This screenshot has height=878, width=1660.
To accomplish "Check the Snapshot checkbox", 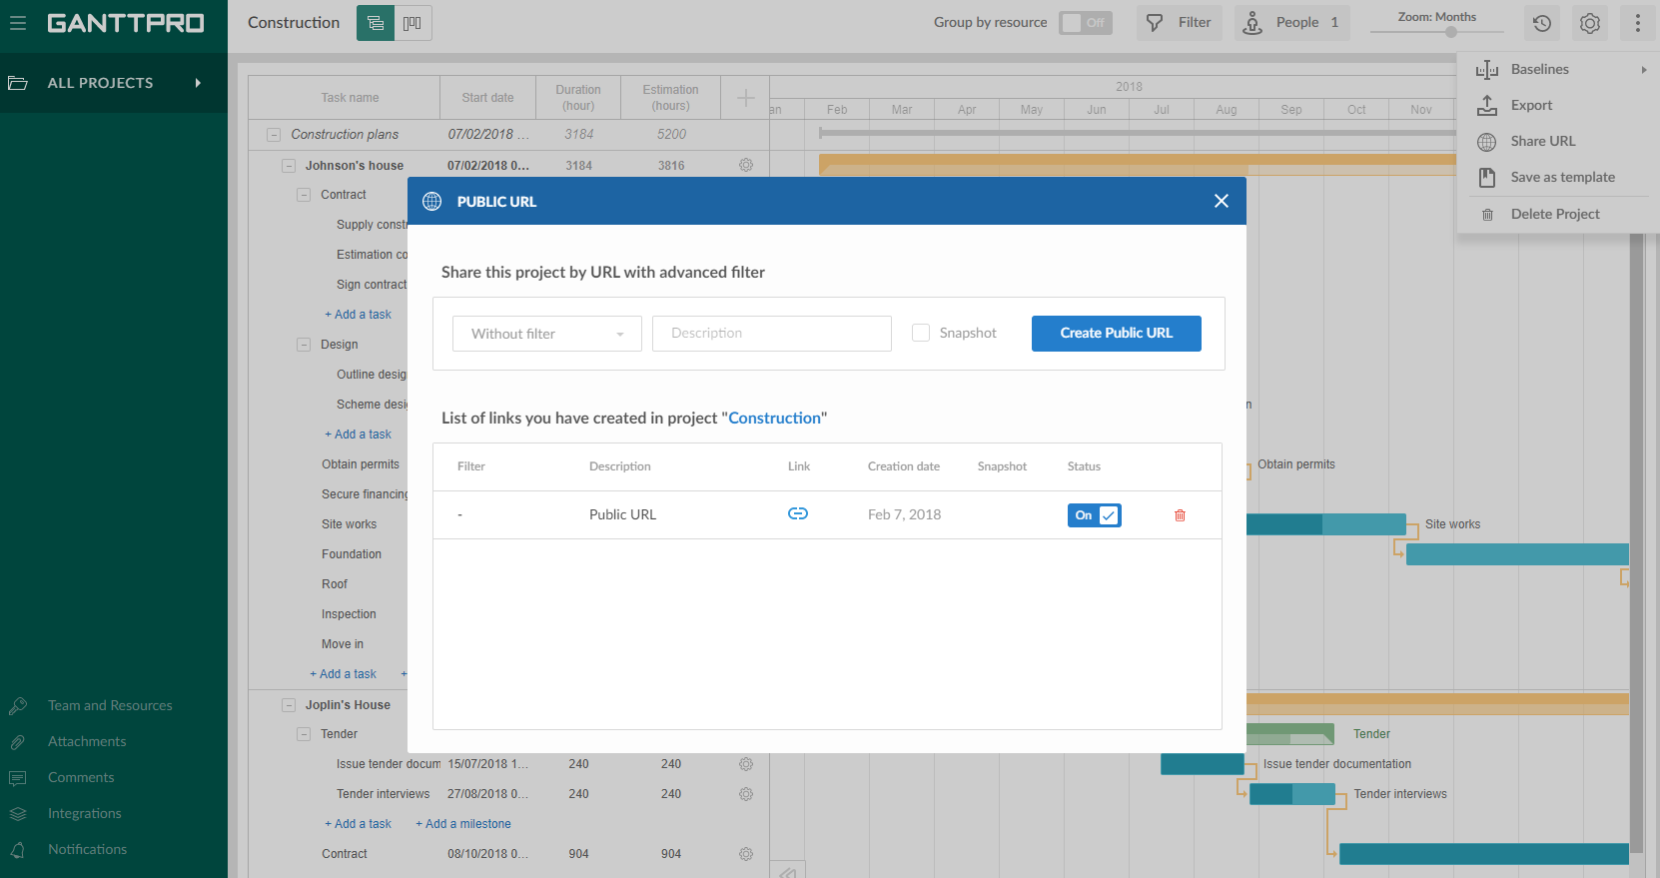I will (x=921, y=333).
